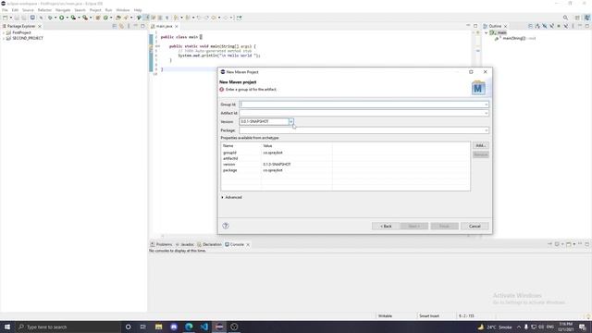
Task: Open the Outline view menu (three dots)
Action: (x=573, y=26)
